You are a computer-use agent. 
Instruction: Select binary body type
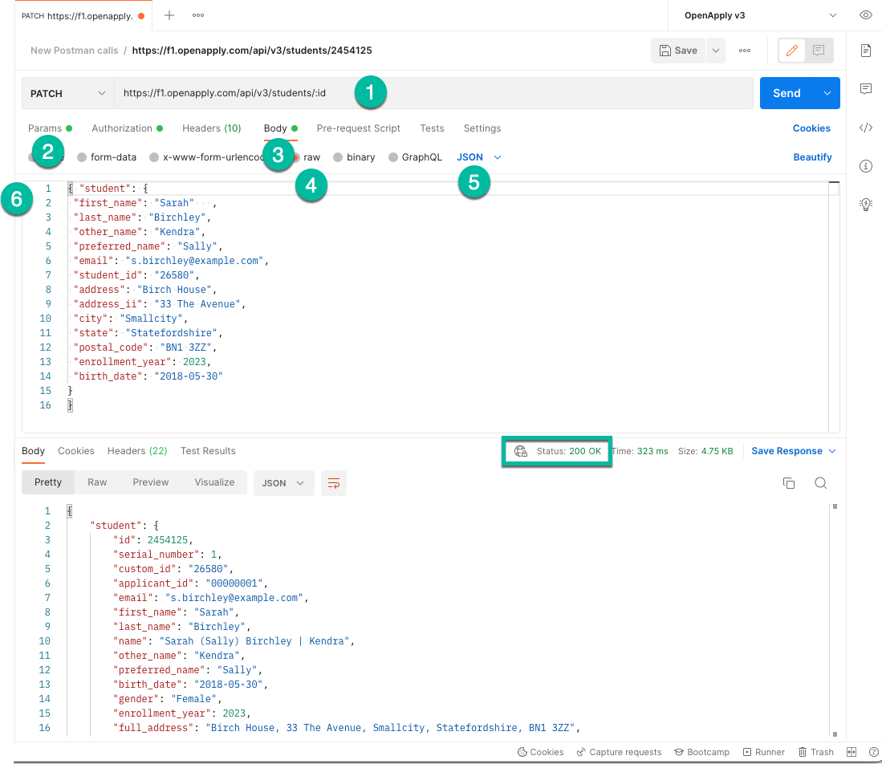coord(354,157)
